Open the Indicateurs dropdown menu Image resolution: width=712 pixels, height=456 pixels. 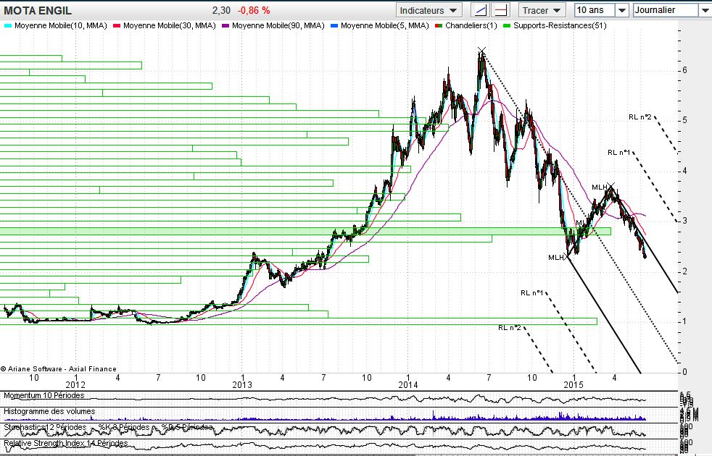pos(429,10)
